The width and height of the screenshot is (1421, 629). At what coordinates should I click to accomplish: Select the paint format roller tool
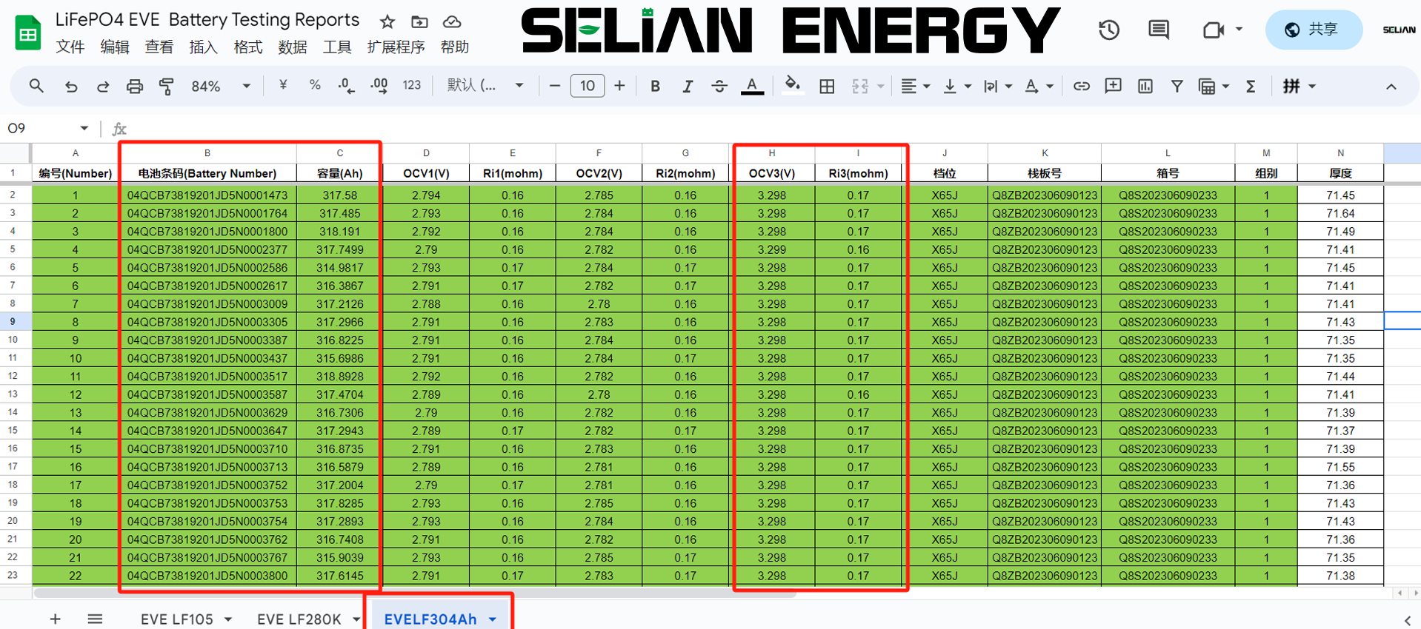coord(167,87)
